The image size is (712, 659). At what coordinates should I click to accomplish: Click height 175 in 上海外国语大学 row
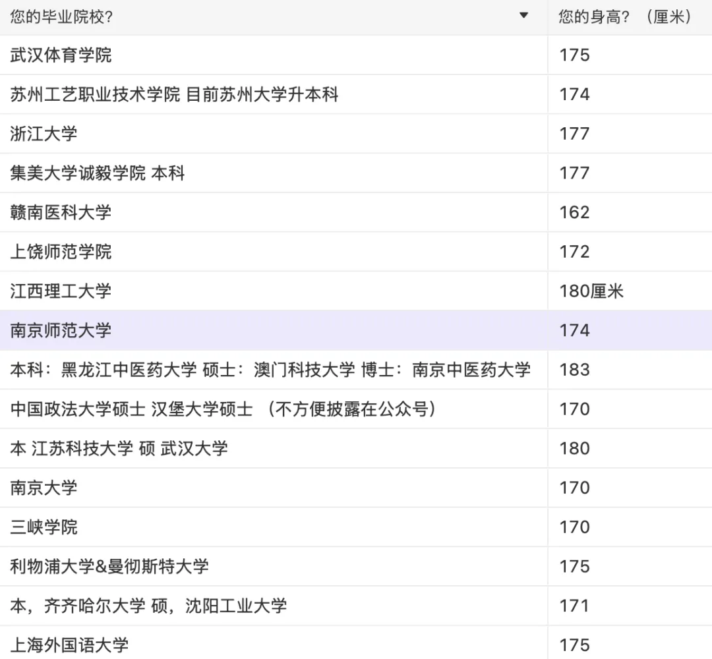point(630,643)
